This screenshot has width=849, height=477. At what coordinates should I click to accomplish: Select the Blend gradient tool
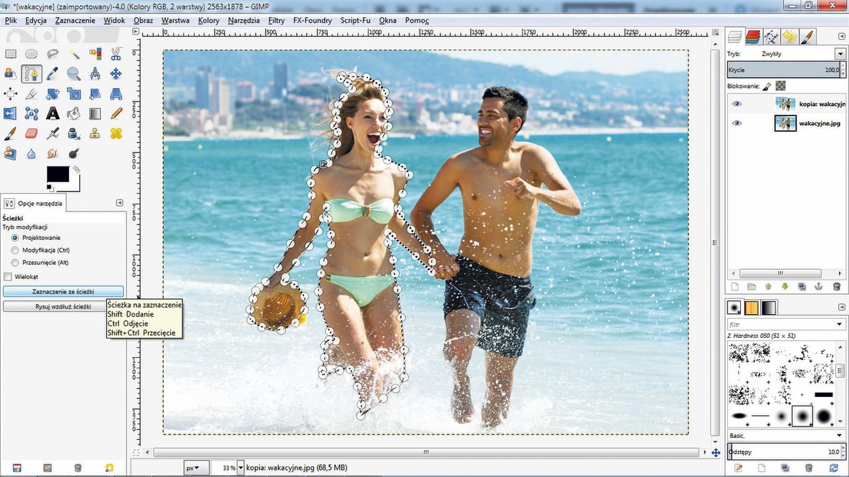(95, 113)
